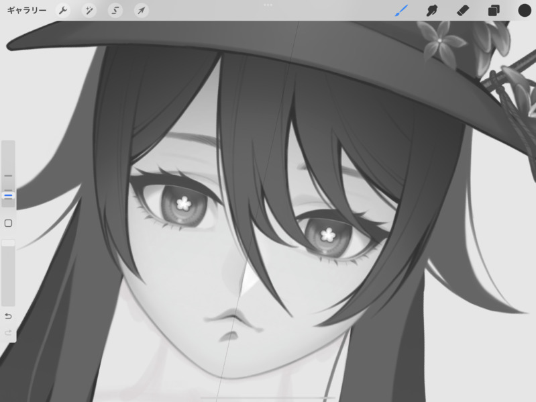536x402 pixels.
Task: Activate the Transform arrow tool
Action: pos(141,10)
